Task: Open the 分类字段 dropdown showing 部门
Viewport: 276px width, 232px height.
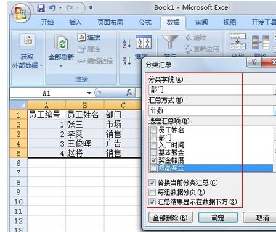Action: pos(212,89)
